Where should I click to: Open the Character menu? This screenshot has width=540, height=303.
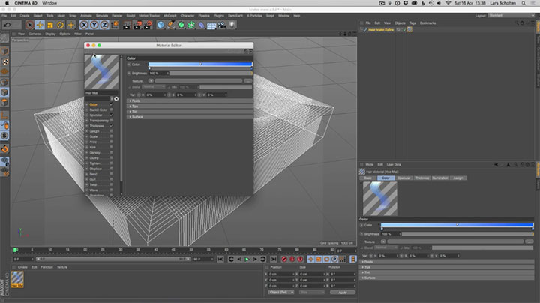coord(187,16)
